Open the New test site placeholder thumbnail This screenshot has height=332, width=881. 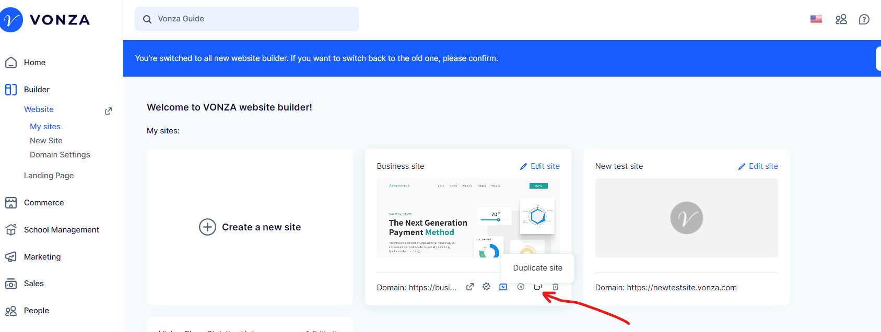pos(687,218)
